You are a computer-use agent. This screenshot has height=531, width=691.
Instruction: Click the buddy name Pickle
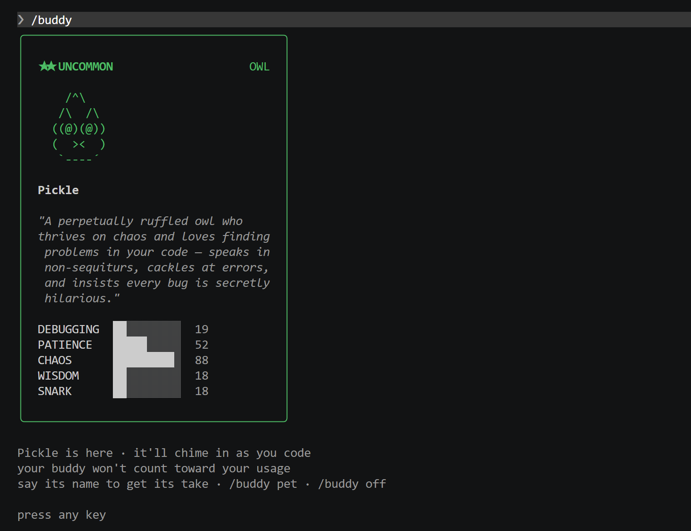click(x=58, y=190)
